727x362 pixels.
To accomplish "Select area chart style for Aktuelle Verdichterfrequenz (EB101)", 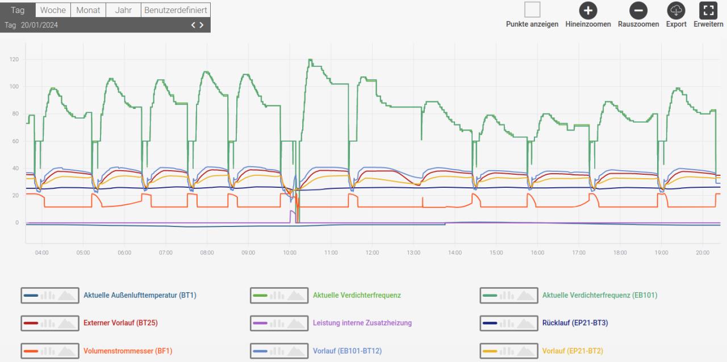I will pos(526,295).
